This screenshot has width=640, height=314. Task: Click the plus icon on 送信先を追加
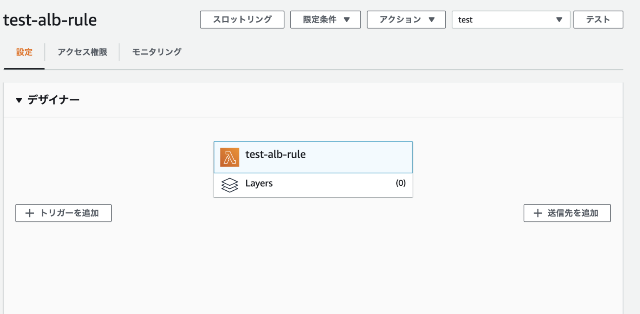pos(537,213)
